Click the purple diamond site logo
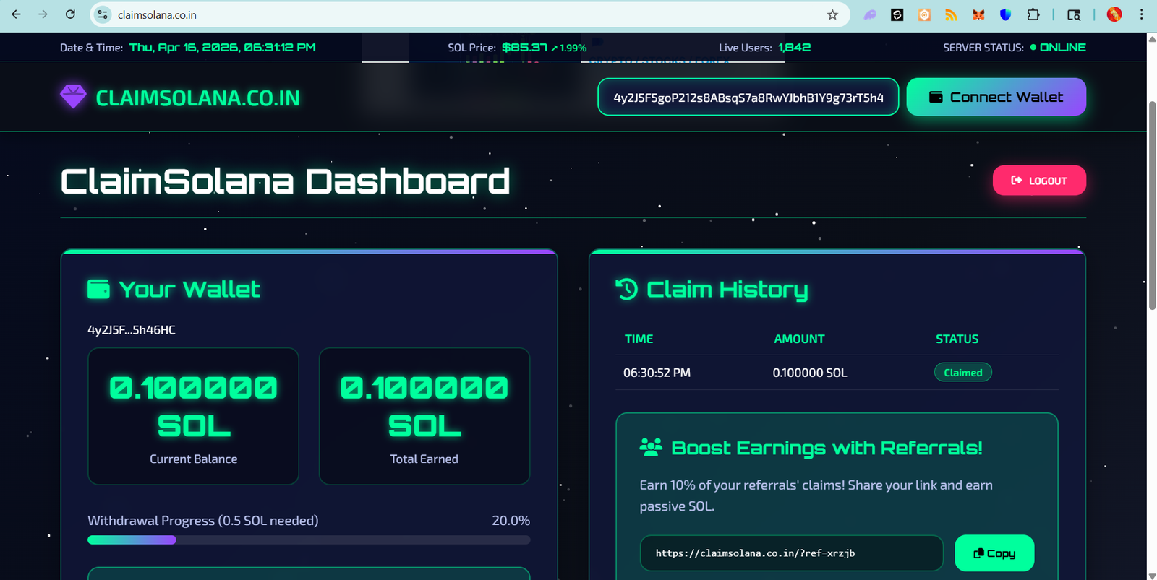Screen dimensions: 1157x580 [x=73, y=97]
